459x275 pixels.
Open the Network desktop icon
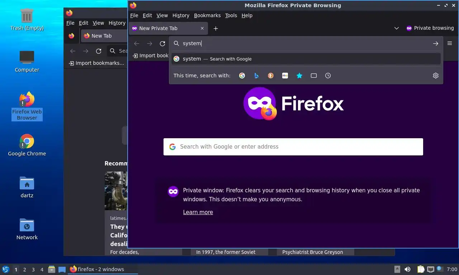27,229
